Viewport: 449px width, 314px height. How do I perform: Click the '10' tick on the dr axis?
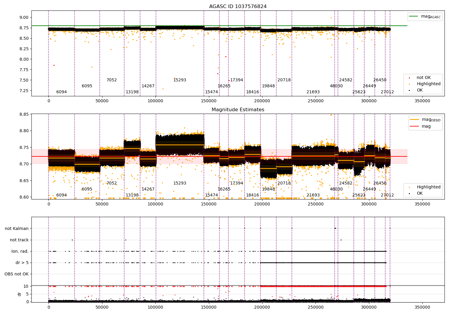[x=26, y=286]
